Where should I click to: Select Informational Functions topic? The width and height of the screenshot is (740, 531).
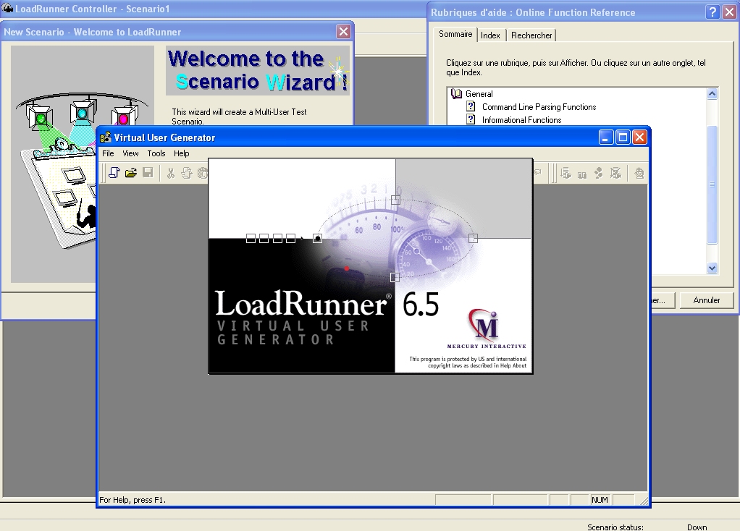point(521,120)
